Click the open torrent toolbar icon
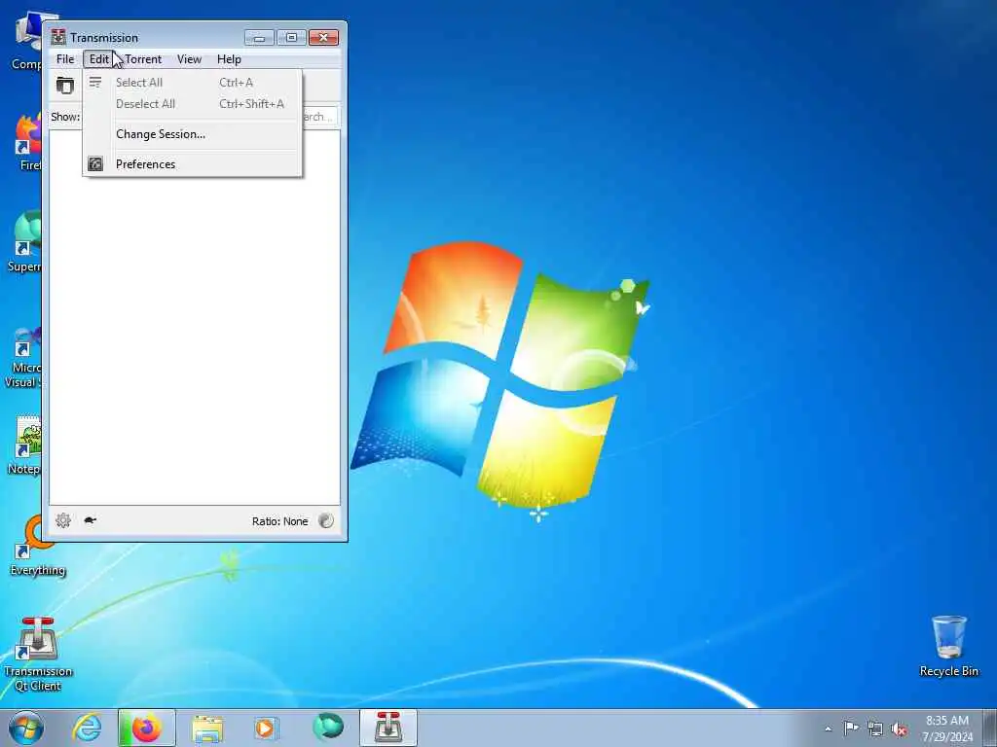997x747 pixels. (65, 86)
